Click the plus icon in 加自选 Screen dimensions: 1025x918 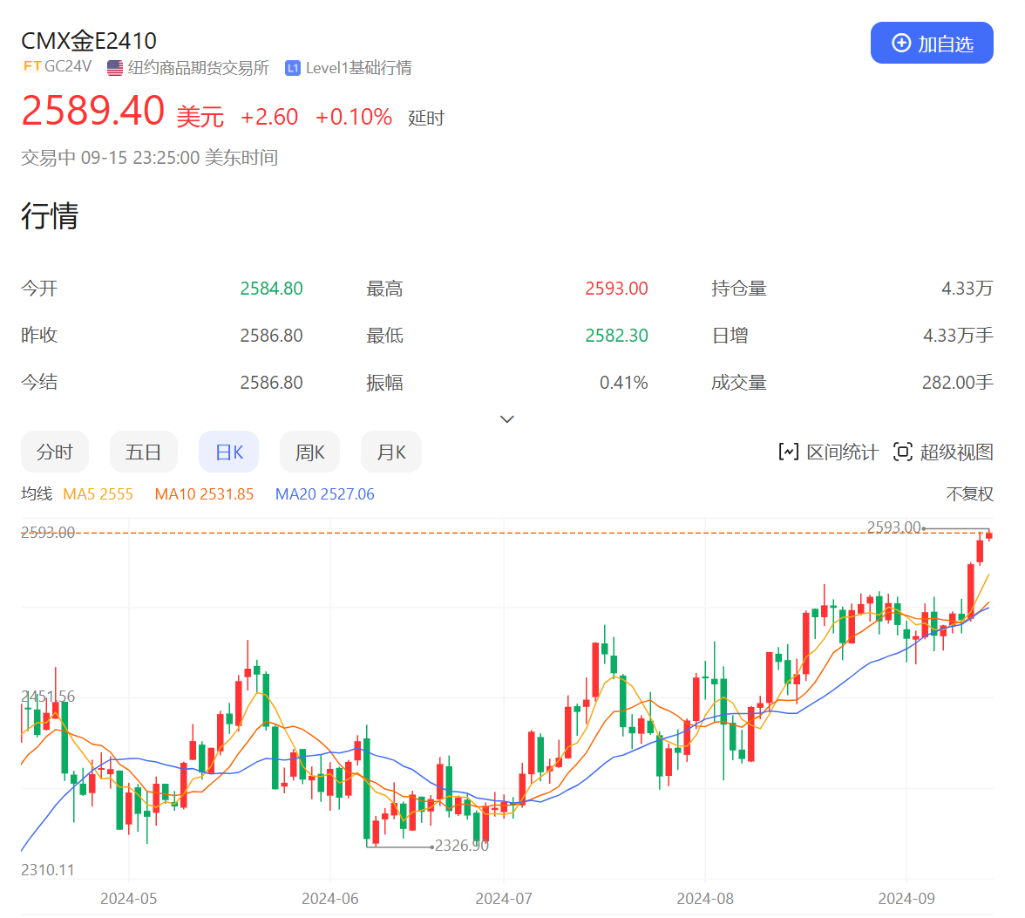pyautogui.click(x=901, y=44)
